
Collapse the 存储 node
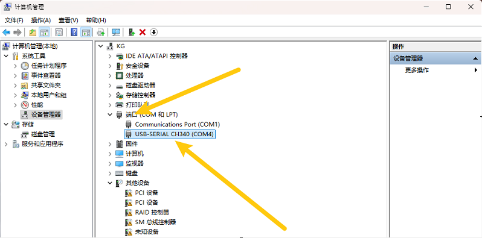[6, 125]
